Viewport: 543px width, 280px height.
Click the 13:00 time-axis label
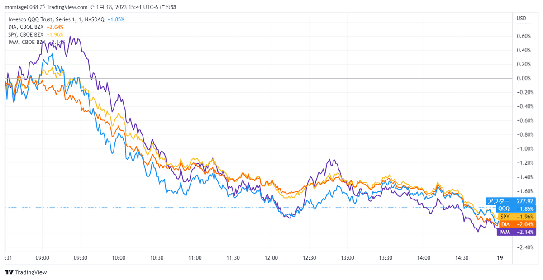[x=348, y=258]
